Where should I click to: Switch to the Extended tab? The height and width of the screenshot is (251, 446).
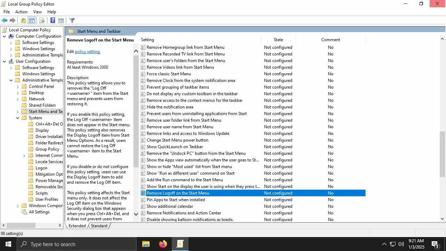(77, 226)
